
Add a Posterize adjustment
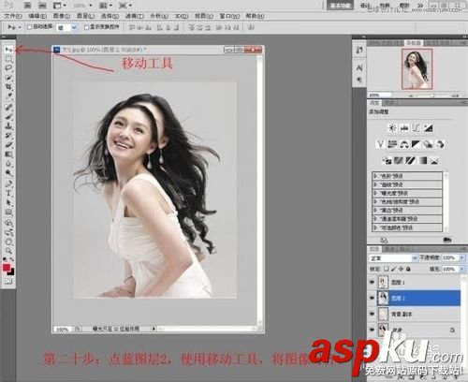pos(399,161)
